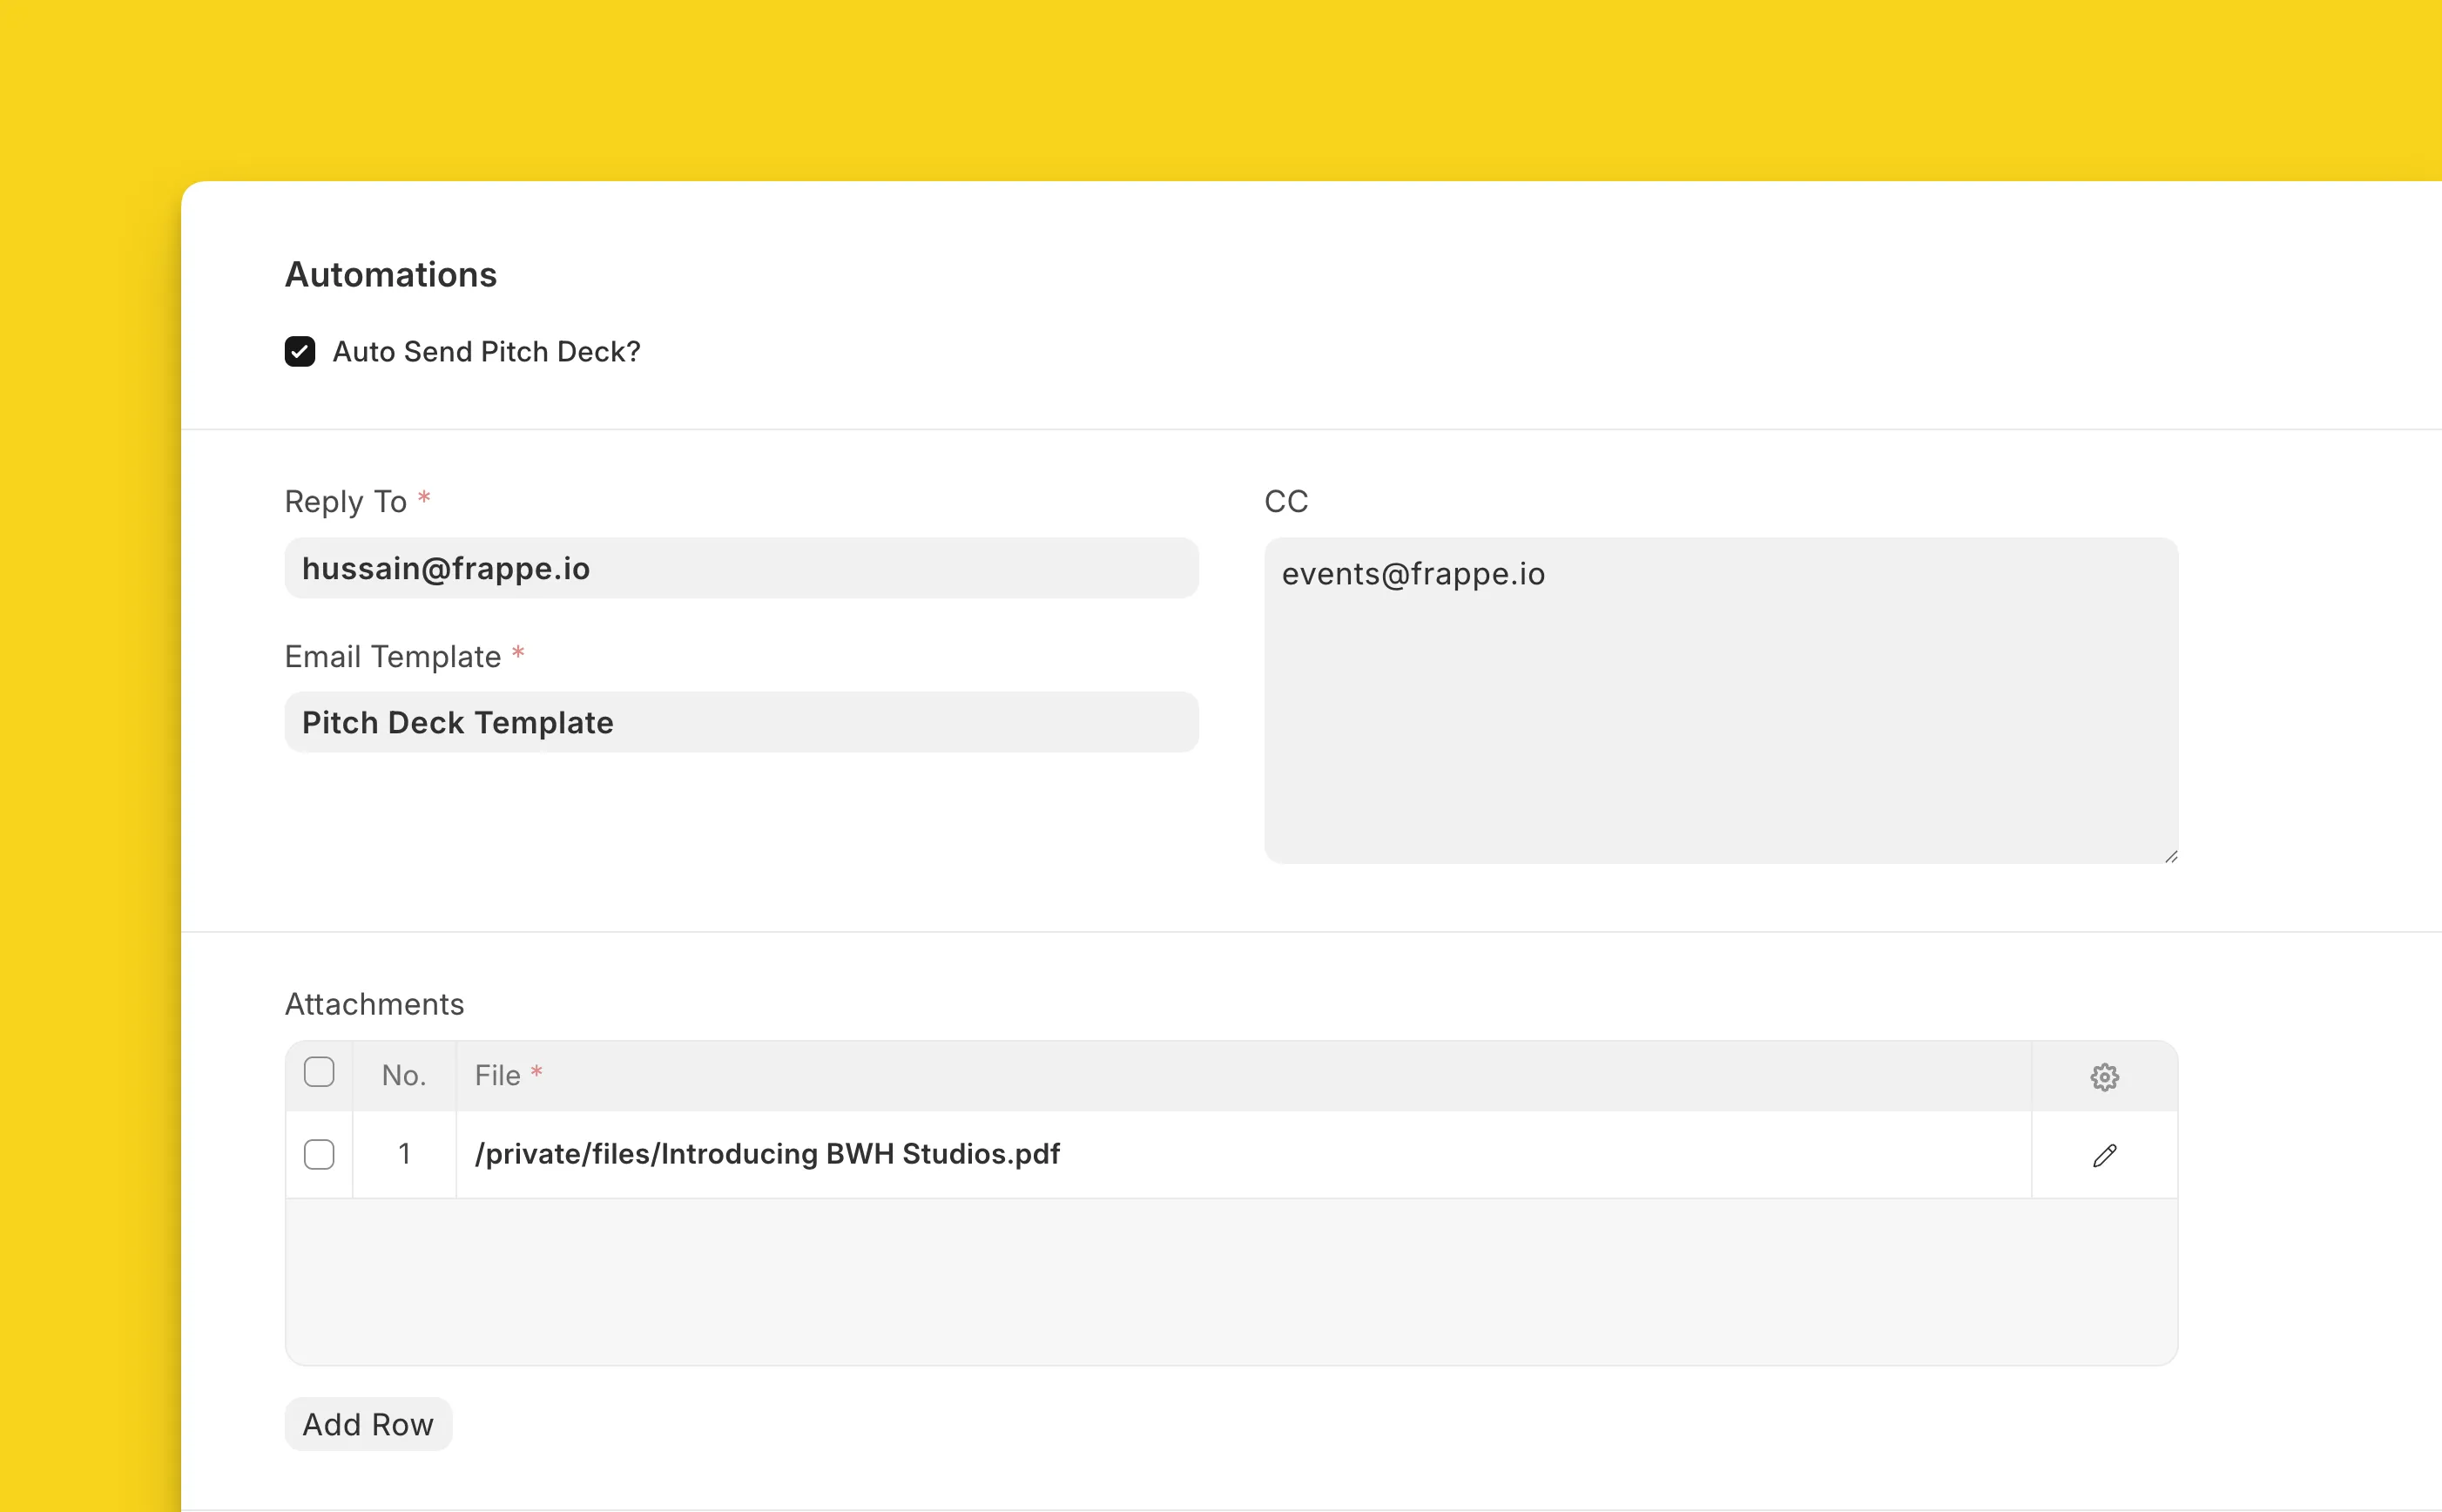Focus the CC text area with events@frappe.io
This screenshot has height=1512, width=2442.
point(1720,700)
